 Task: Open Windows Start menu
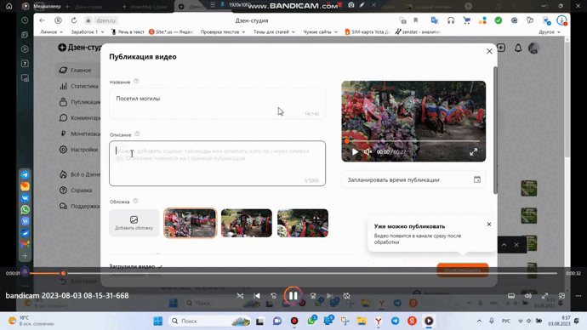[158, 321]
